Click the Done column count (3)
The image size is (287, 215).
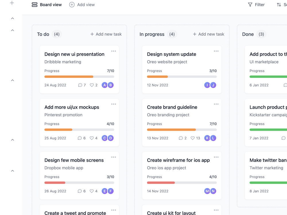(x=261, y=34)
